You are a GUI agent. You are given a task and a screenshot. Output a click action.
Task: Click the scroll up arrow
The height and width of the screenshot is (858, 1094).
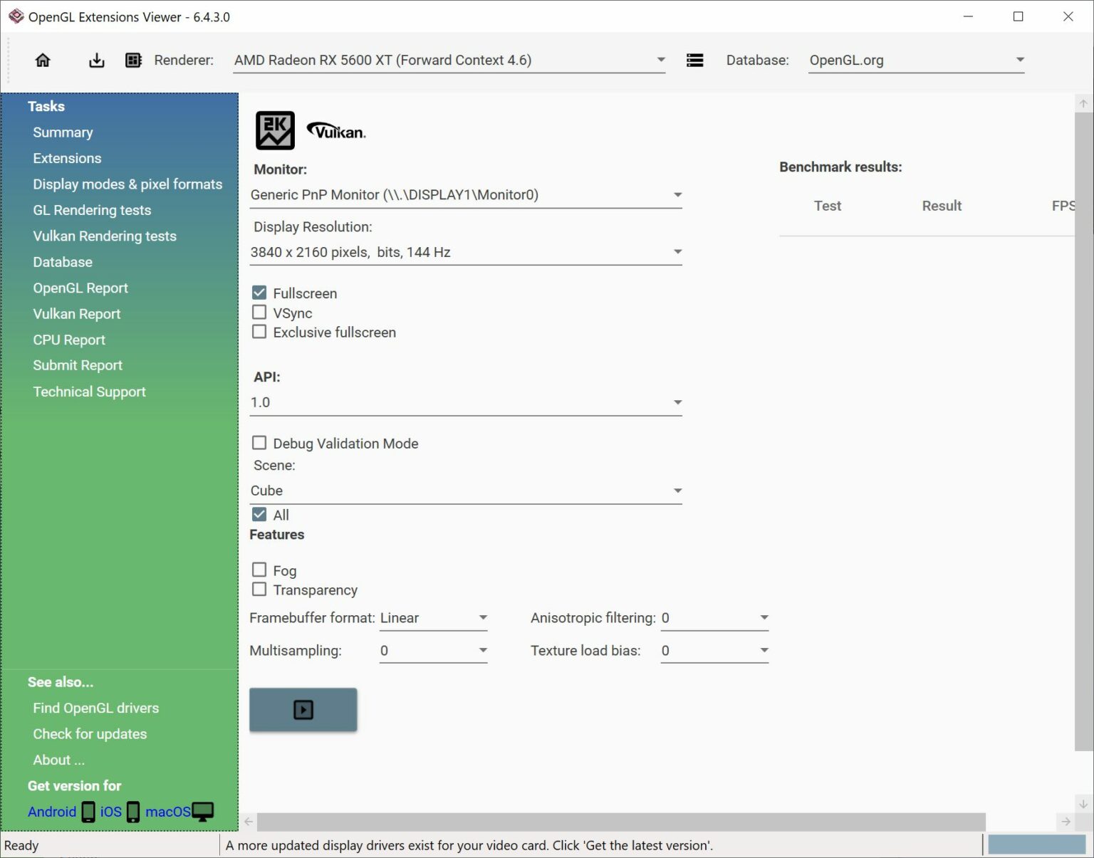click(x=1083, y=103)
